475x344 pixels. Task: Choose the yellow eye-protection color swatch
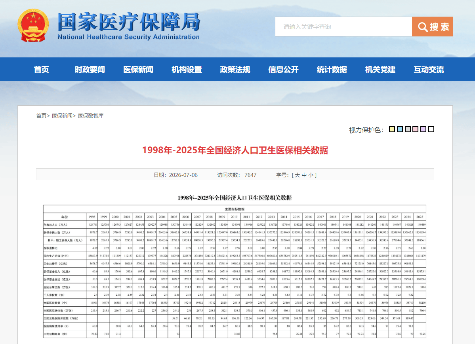392,129
